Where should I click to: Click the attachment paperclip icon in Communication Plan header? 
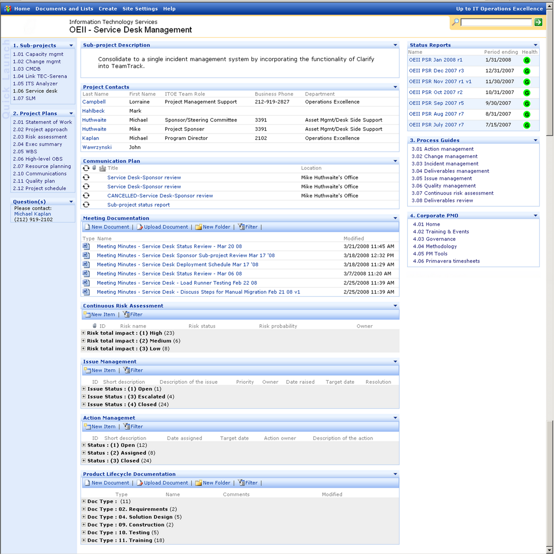coord(94,168)
